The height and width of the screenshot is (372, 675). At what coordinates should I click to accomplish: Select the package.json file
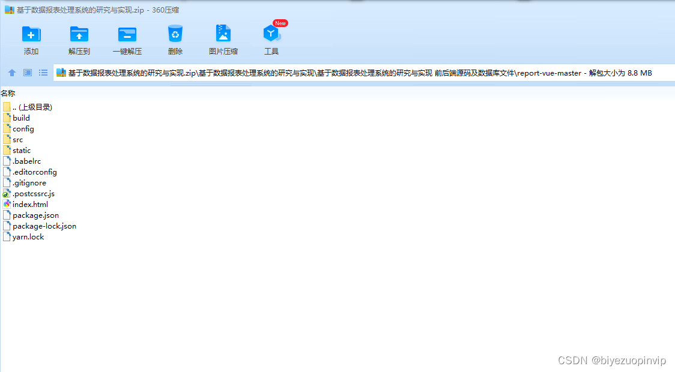(x=35, y=215)
